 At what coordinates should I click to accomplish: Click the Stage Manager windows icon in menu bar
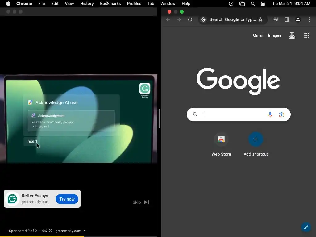coord(242,4)
